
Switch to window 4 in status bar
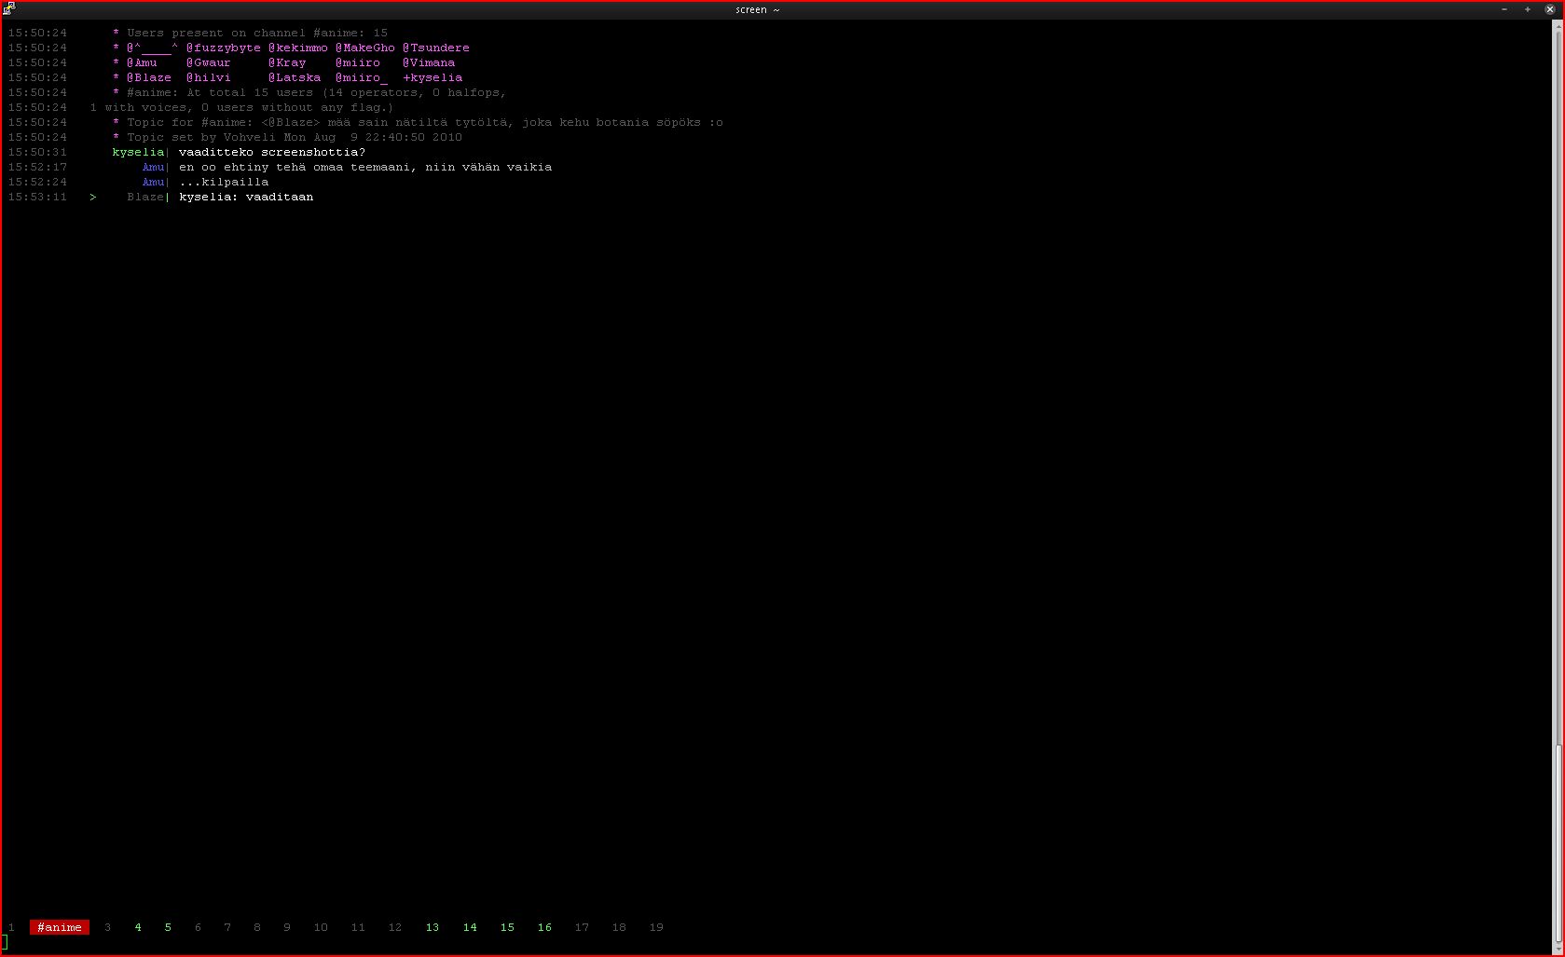pyautogui.click(x=138, y=927)
